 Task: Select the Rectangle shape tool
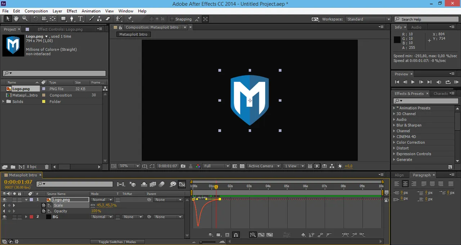coord(64,19)
